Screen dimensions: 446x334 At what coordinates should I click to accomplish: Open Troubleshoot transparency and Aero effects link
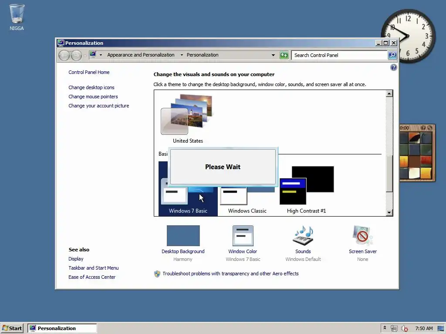click(x=230, y=274)
